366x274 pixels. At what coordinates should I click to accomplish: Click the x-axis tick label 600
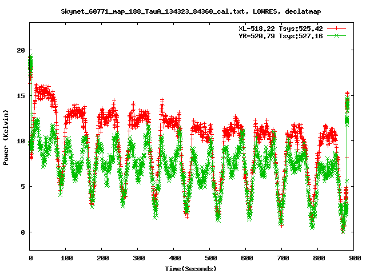coord(247,258)
